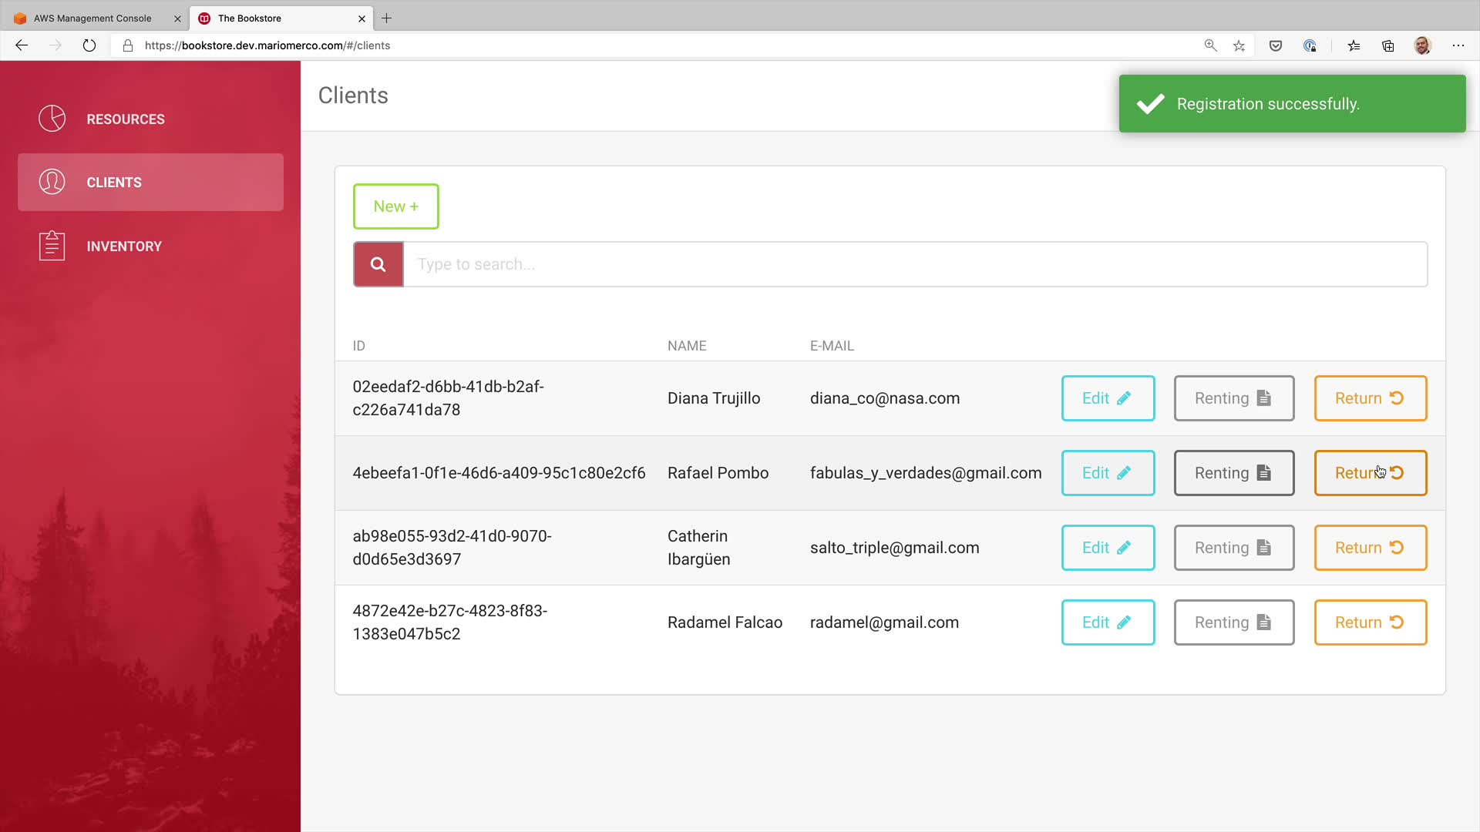Open the Resources sidebar section

coord(125,119)
